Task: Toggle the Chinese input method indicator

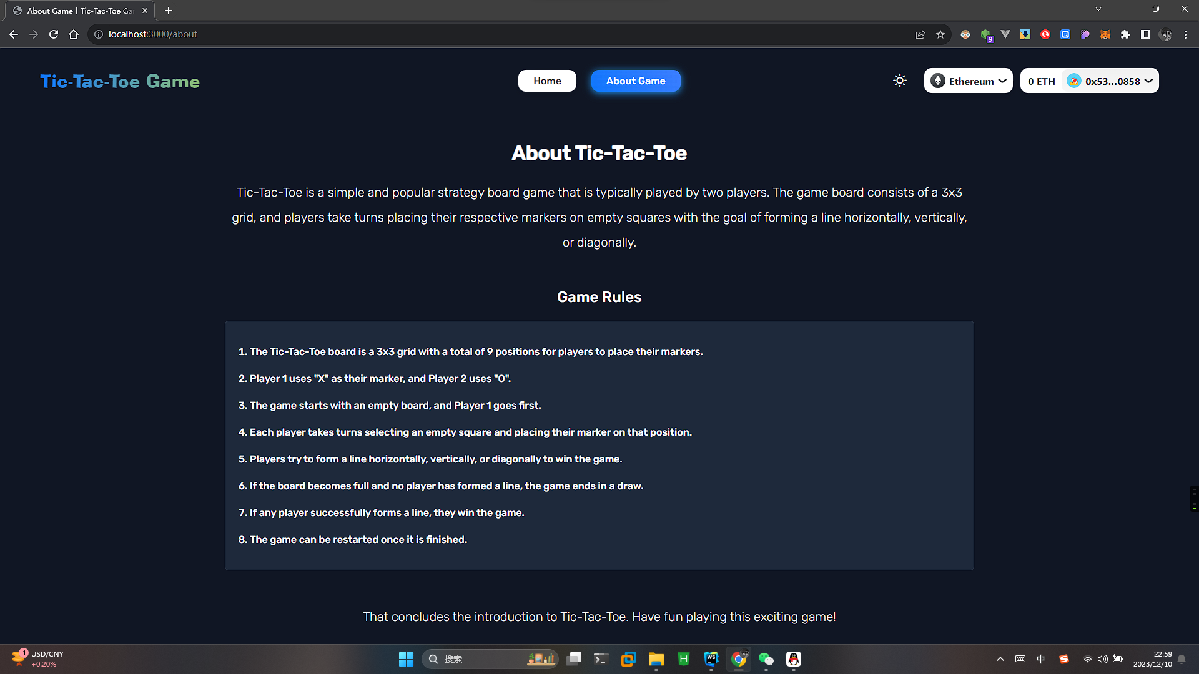Action: (x=1040, y=659)
